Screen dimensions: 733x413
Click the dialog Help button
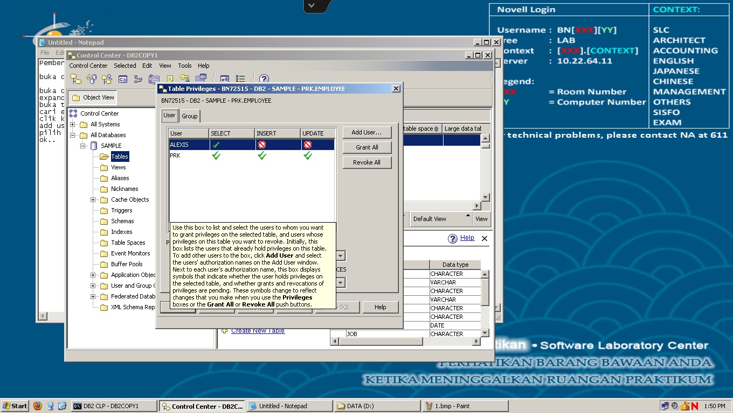click(x=380, y=307)
